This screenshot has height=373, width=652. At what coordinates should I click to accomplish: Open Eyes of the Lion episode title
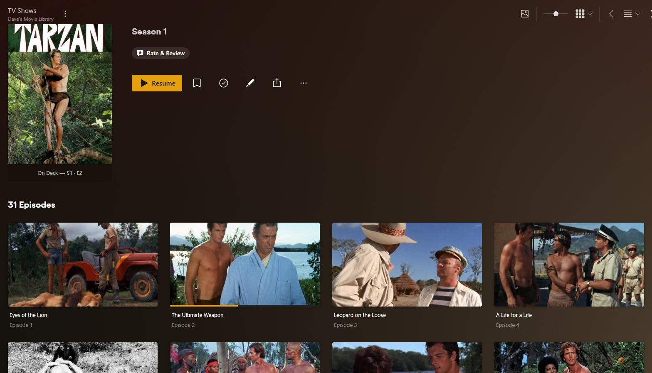click(x=28, y=315)
